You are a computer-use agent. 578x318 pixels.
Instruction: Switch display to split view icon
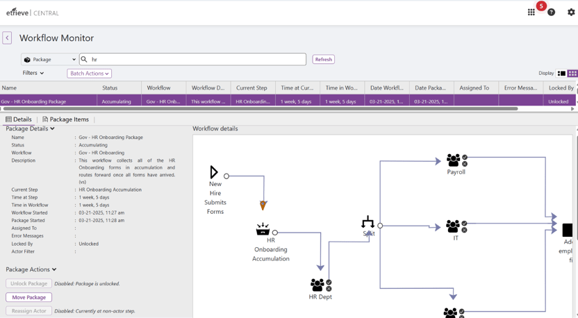coord(561,74)
